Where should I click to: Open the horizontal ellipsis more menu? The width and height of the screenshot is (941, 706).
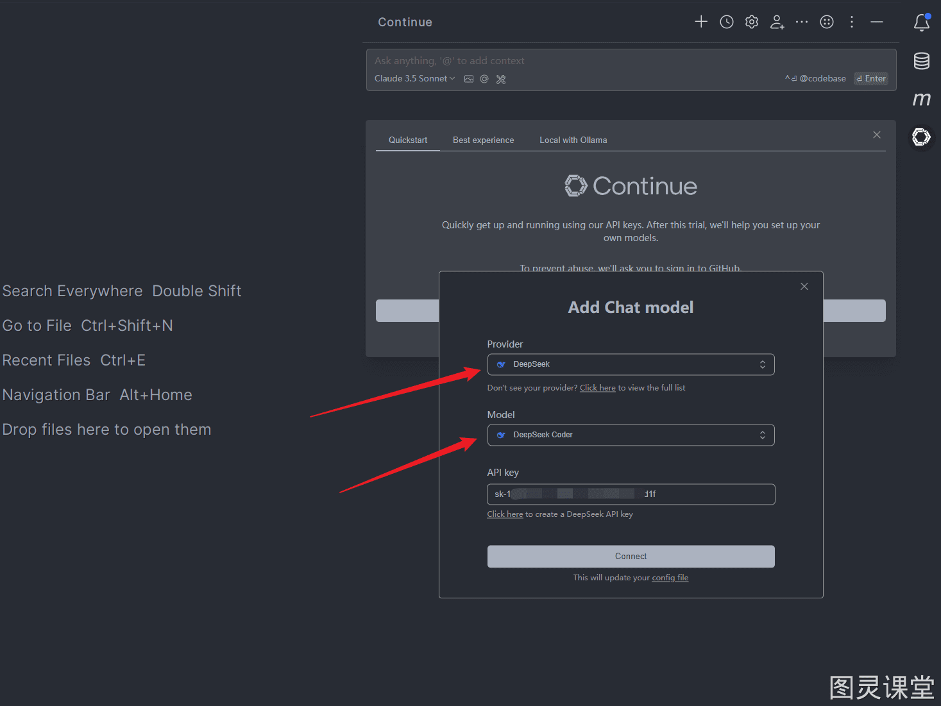click(x=802, y=22)
